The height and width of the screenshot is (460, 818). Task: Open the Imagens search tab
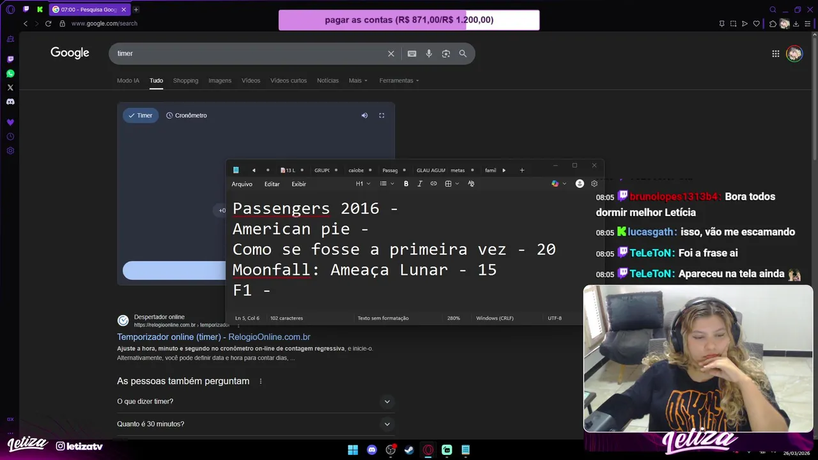point(220,80)
